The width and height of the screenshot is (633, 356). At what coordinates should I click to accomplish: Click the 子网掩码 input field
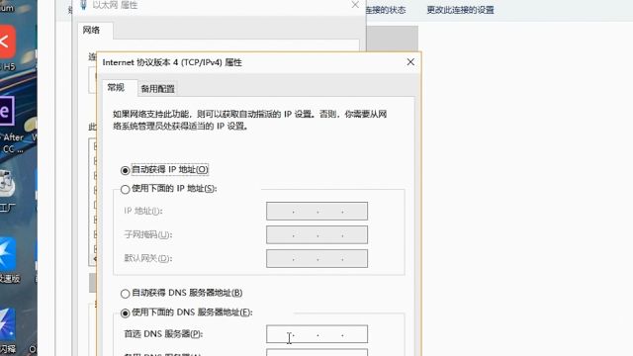[x=316, y=235]
